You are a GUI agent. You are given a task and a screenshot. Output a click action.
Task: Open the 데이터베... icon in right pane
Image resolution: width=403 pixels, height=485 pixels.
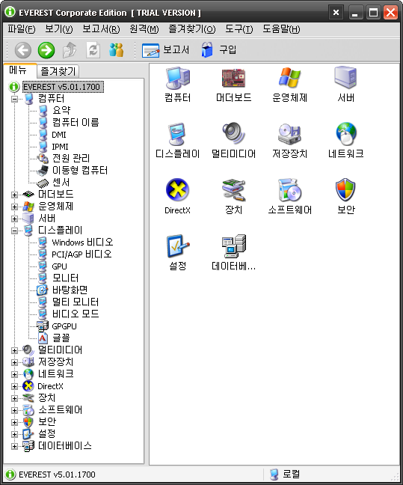(x=233, y=246)
